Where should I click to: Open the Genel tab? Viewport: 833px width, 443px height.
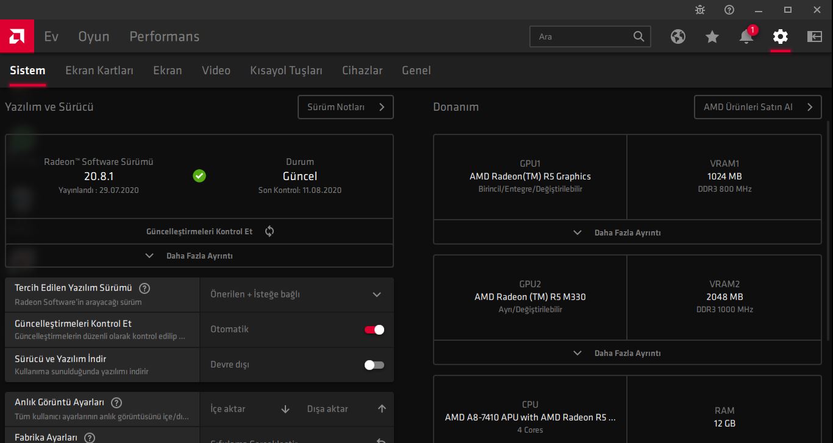pos(416,71)
